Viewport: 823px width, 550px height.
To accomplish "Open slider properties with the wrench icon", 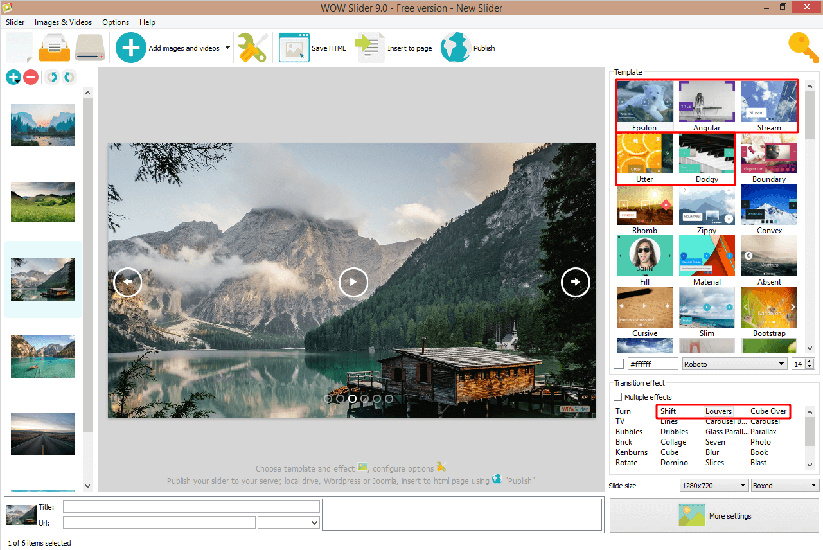I will point(253,47).
